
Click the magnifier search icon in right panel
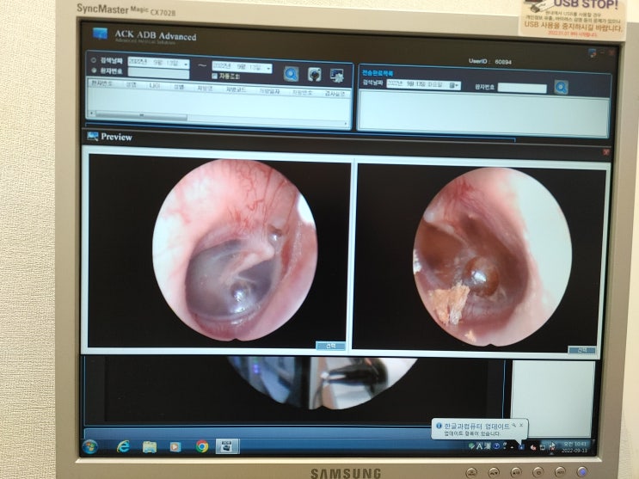561,87
